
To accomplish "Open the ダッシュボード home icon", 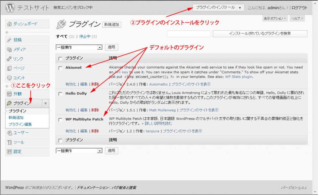I will [9, 24].
